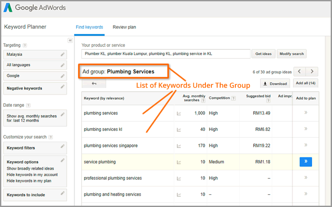
Task: Open Customize your search help icon
Action: (51, 137)
